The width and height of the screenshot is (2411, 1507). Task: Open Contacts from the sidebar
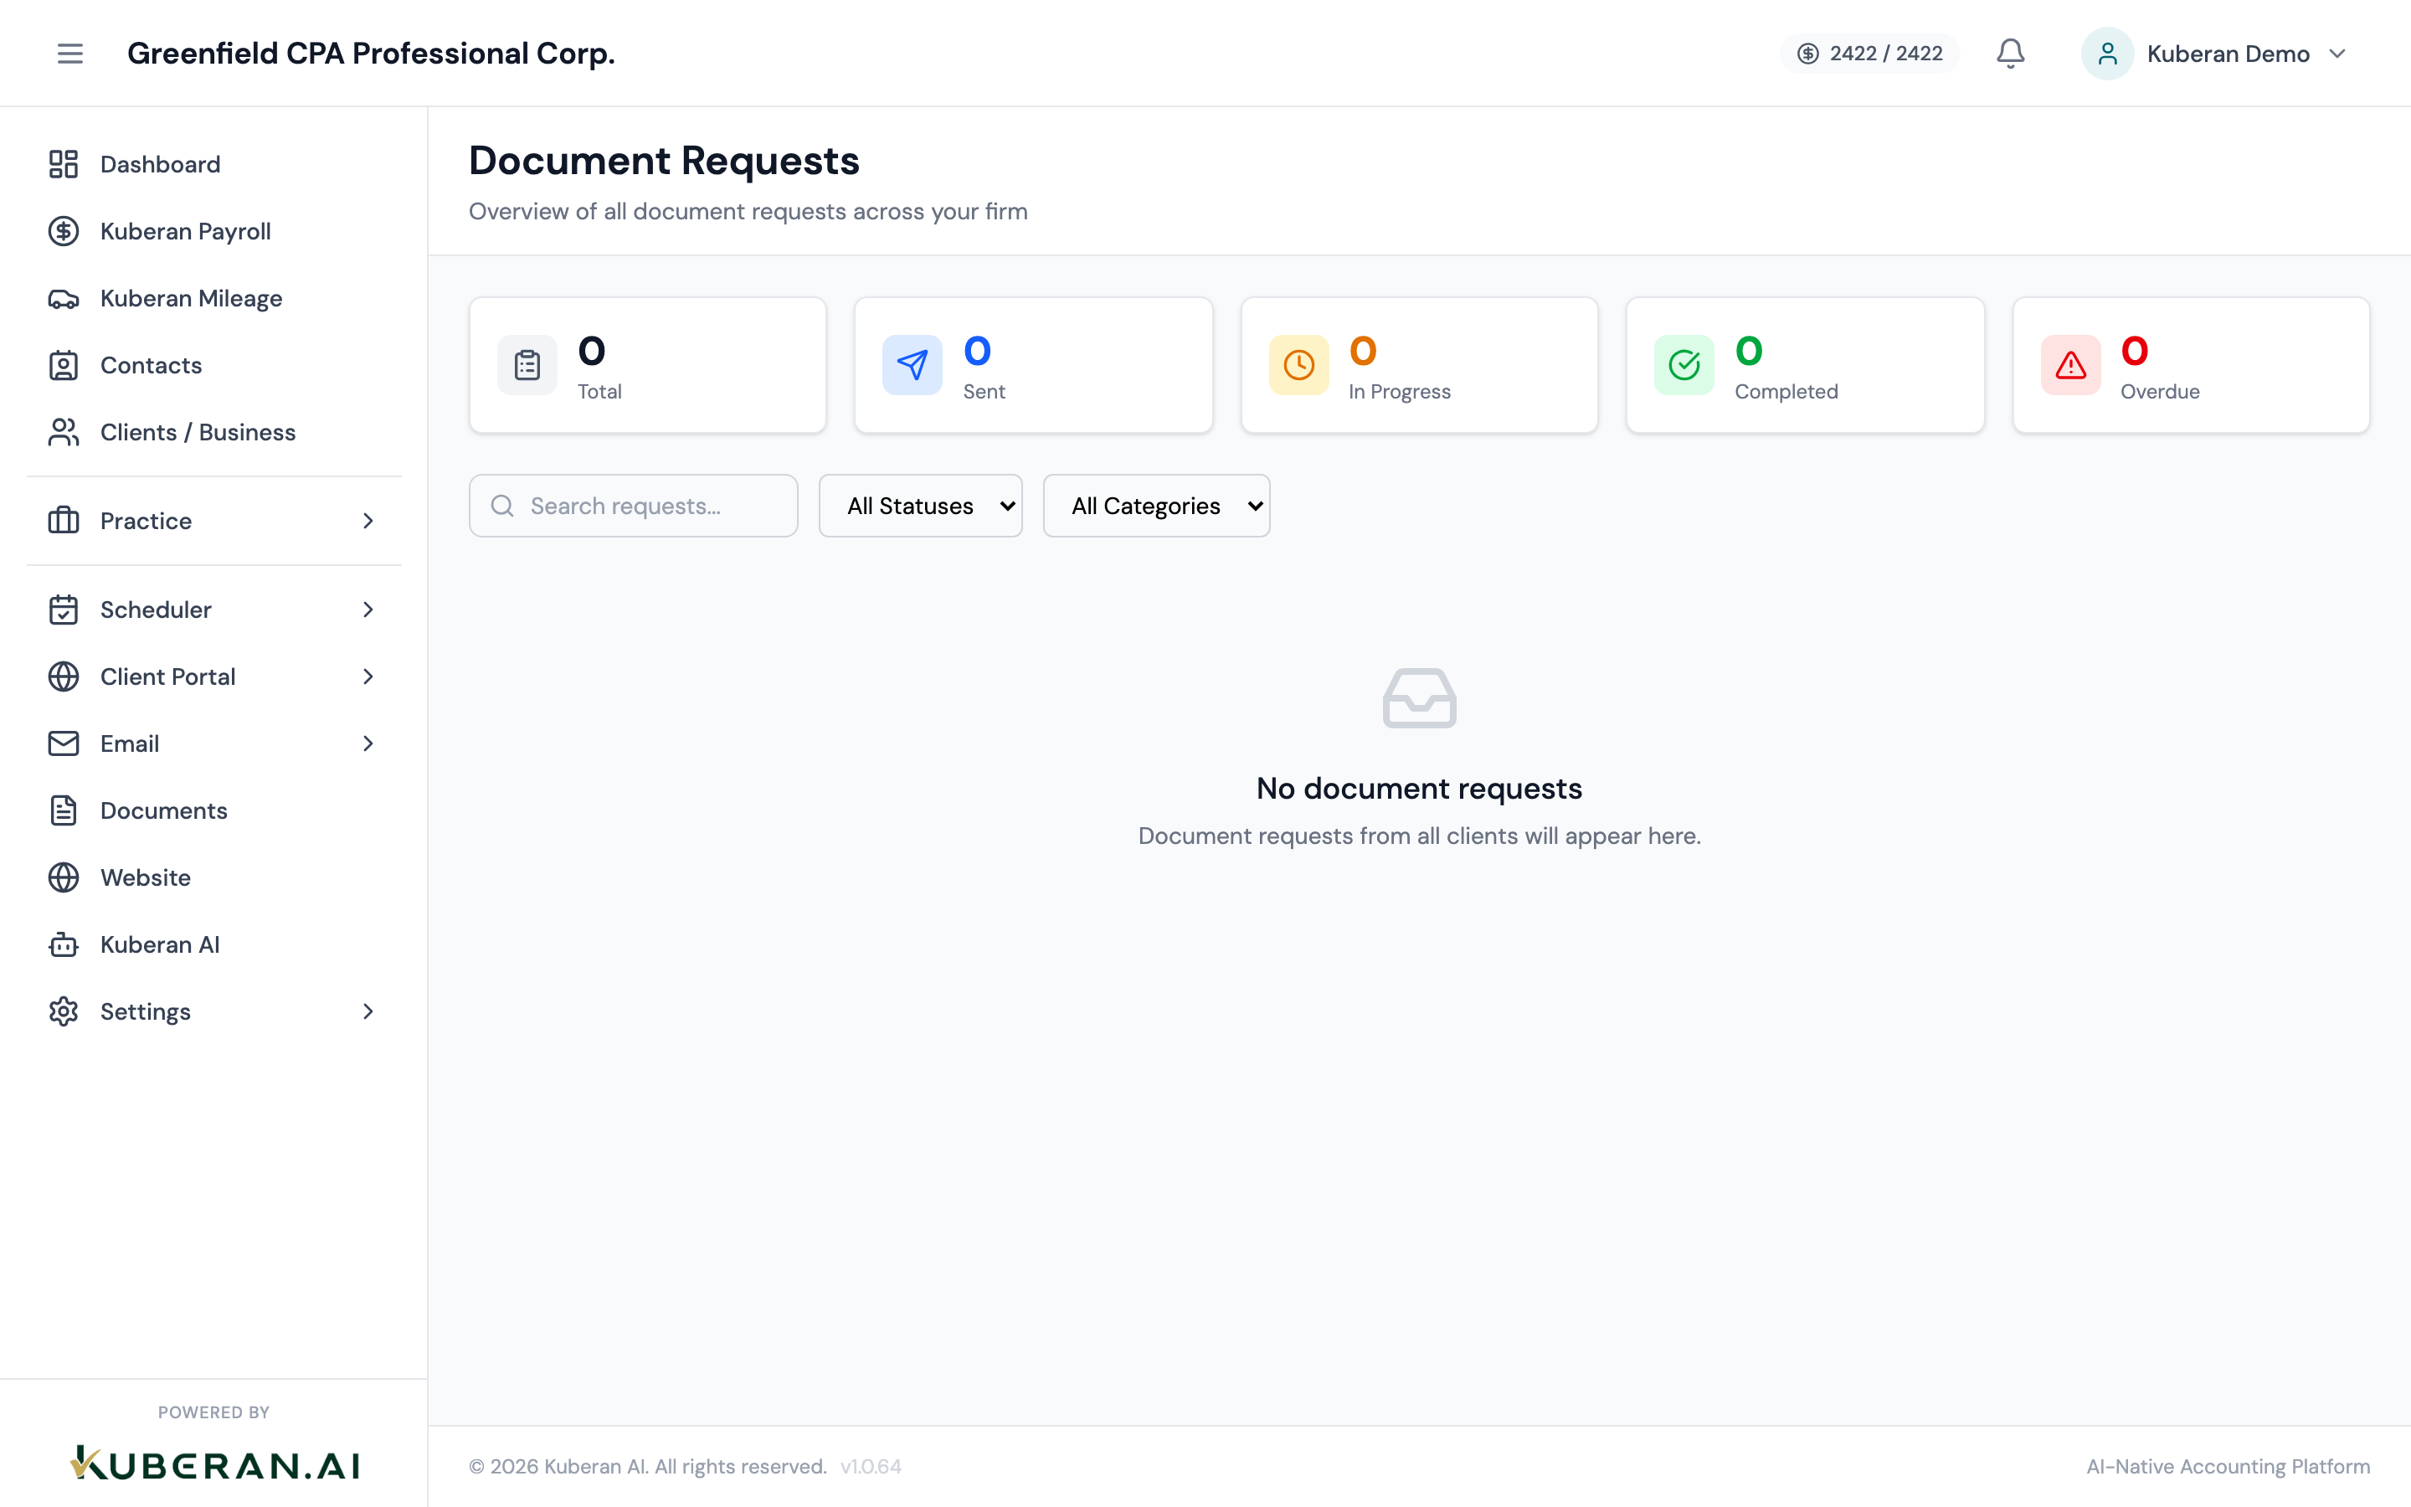point(214,365)
